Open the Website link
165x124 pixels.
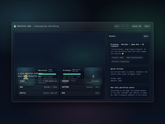(x=120, y=81)
